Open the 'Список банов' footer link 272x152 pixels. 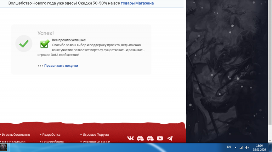(x=53, y=141)
